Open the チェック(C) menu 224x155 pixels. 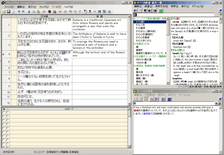pos(44,6)
